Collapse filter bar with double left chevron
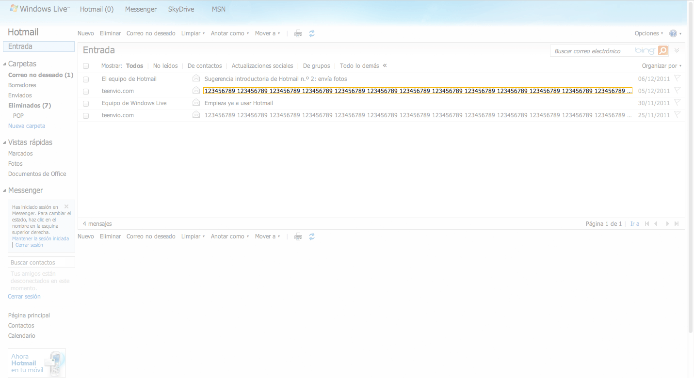 385,65
